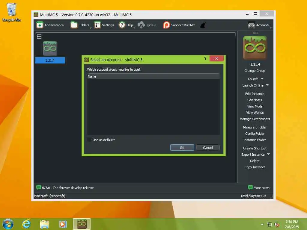
Task: Click the black cat icon in toolbar
Action: (203, 25)
